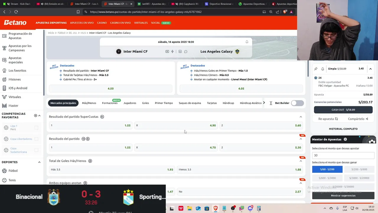Show hidden system tray icons

tap(325, 208)
